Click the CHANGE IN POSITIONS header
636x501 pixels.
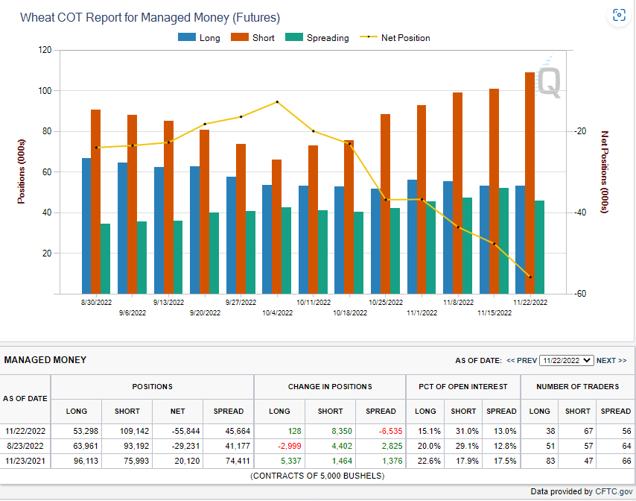click(x=330, y=387)
